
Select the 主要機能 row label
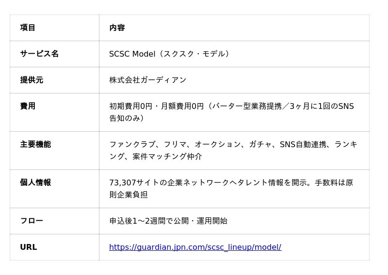[x=35, y=144]
